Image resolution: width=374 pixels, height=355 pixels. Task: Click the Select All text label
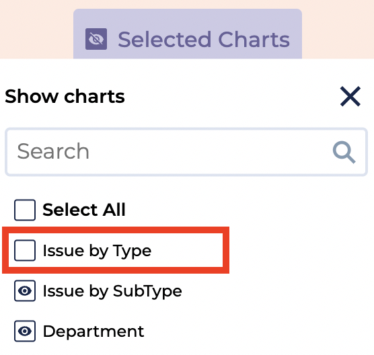(83, 210)
